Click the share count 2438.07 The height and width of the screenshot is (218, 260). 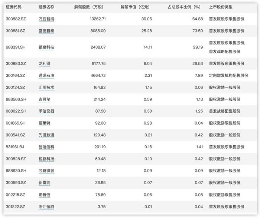point(98,47)
